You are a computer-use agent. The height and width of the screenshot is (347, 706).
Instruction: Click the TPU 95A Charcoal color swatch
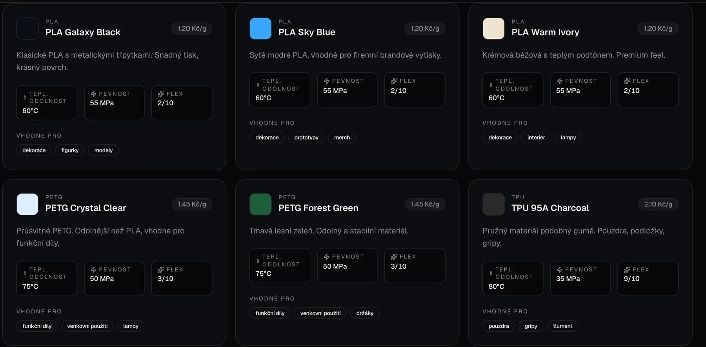tap(493, 204)
